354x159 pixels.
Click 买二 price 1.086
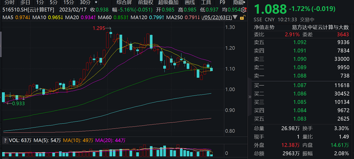[300, 94]
